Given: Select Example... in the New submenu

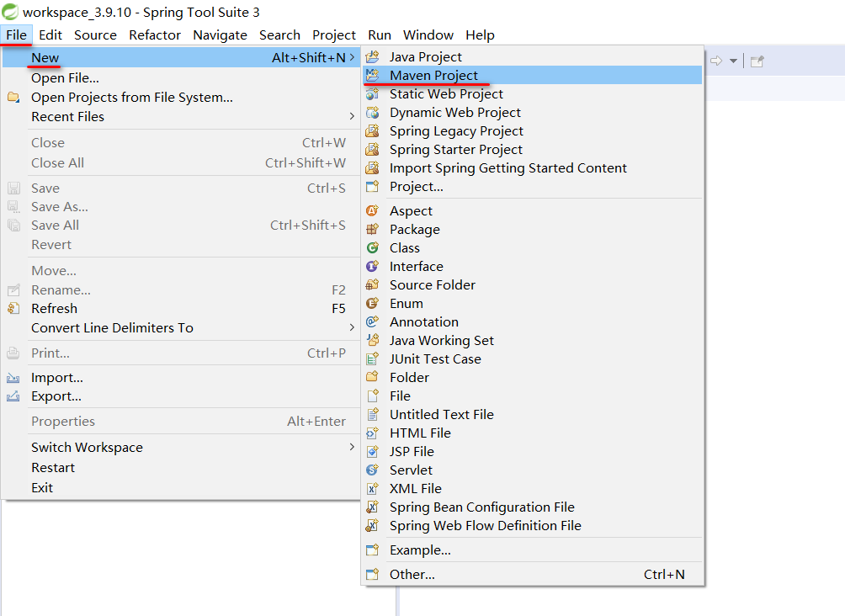Looking at the screenshot, I should click(532, 550).
